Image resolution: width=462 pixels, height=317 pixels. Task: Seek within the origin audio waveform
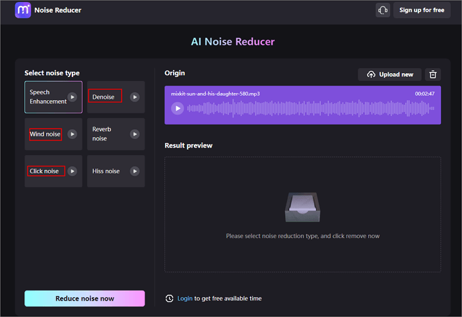[310, 109]
